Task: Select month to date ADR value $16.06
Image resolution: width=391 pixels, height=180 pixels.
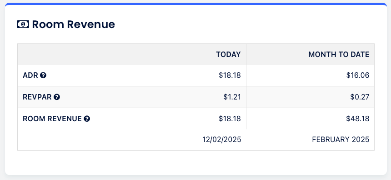Action: (x=358, y=76)
